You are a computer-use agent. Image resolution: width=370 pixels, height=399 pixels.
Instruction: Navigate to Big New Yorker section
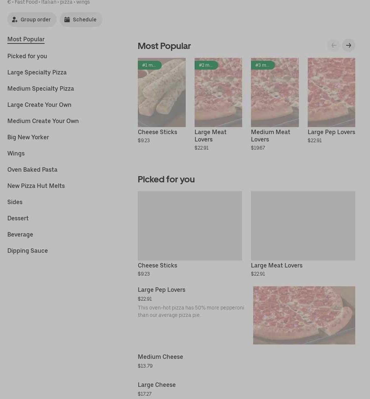(28, 137)
